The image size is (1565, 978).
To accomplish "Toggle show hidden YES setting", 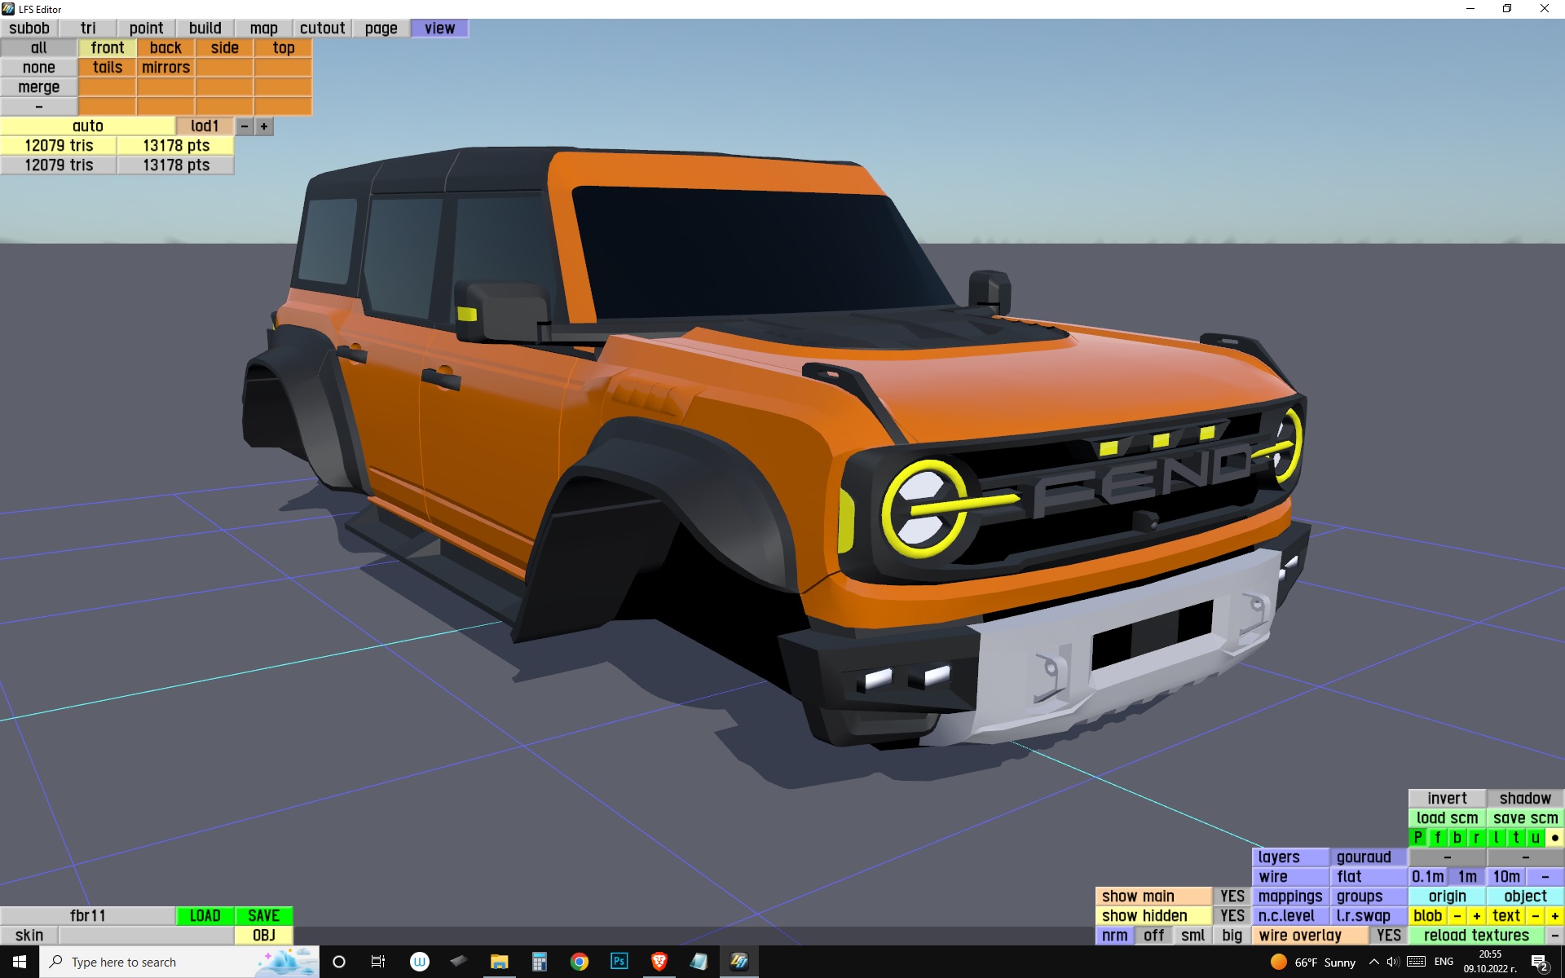I will [1232, 915].
